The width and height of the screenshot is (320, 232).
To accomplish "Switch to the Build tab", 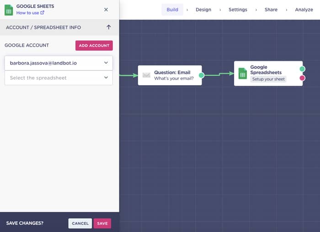I will coord(172,10).
